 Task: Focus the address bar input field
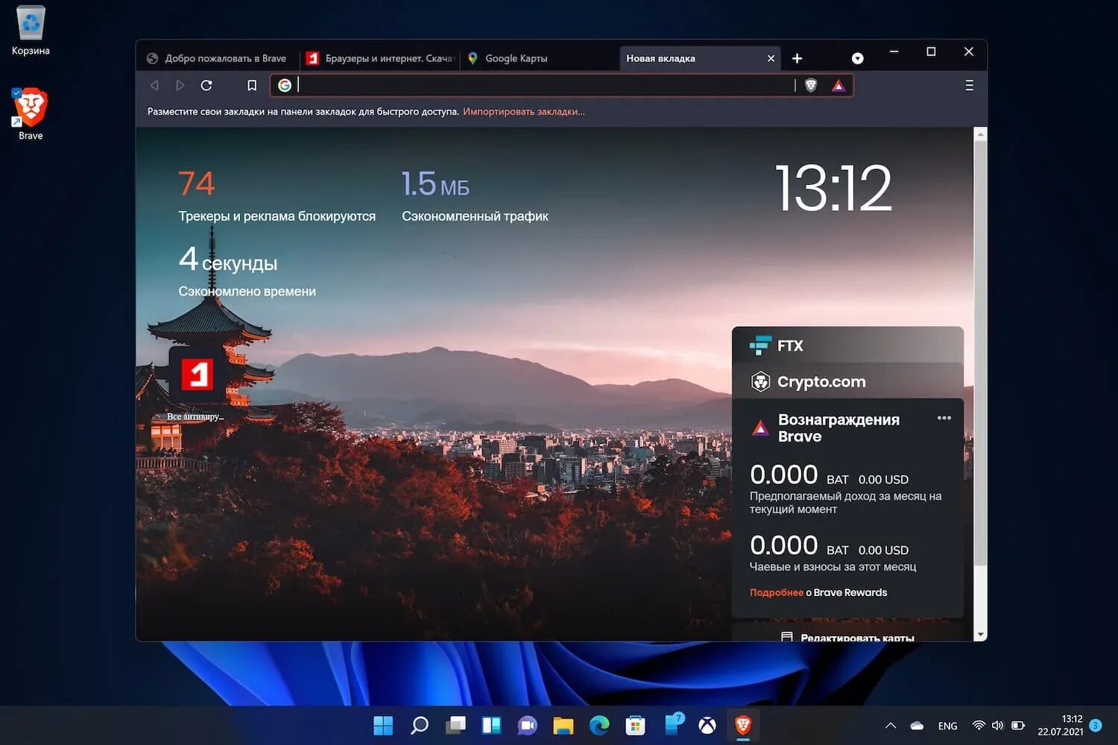tap(544, 86)
